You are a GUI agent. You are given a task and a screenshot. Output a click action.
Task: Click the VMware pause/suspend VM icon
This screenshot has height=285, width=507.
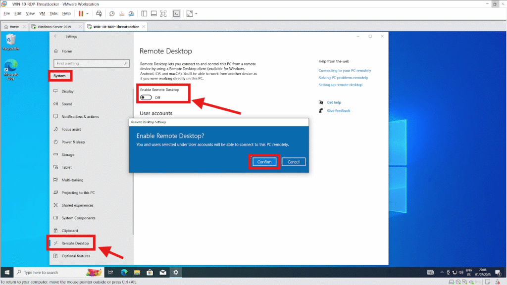point(81,13)
